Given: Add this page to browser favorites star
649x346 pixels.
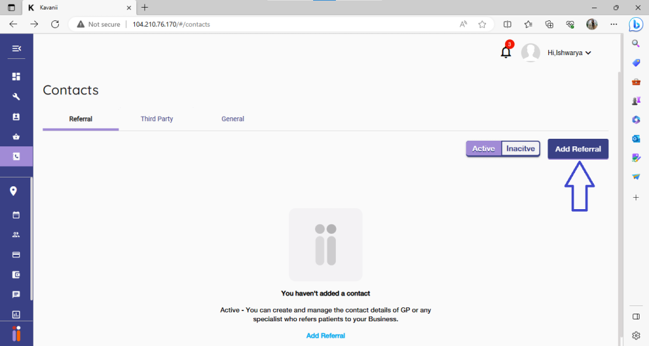Looking at the screenshot, I should click(x=482, y=24).
